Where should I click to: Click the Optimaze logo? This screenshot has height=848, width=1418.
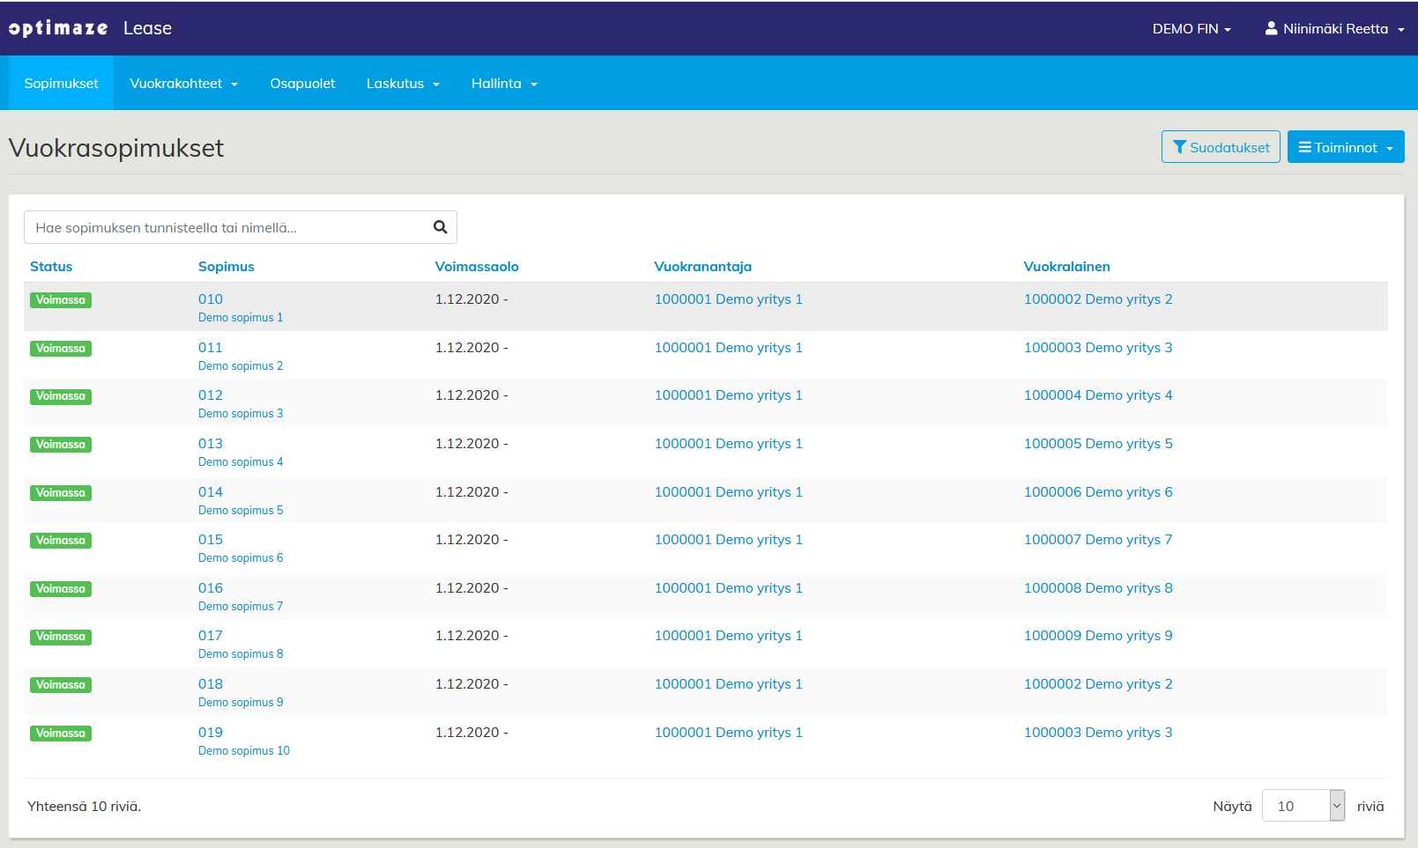[58, 28]
